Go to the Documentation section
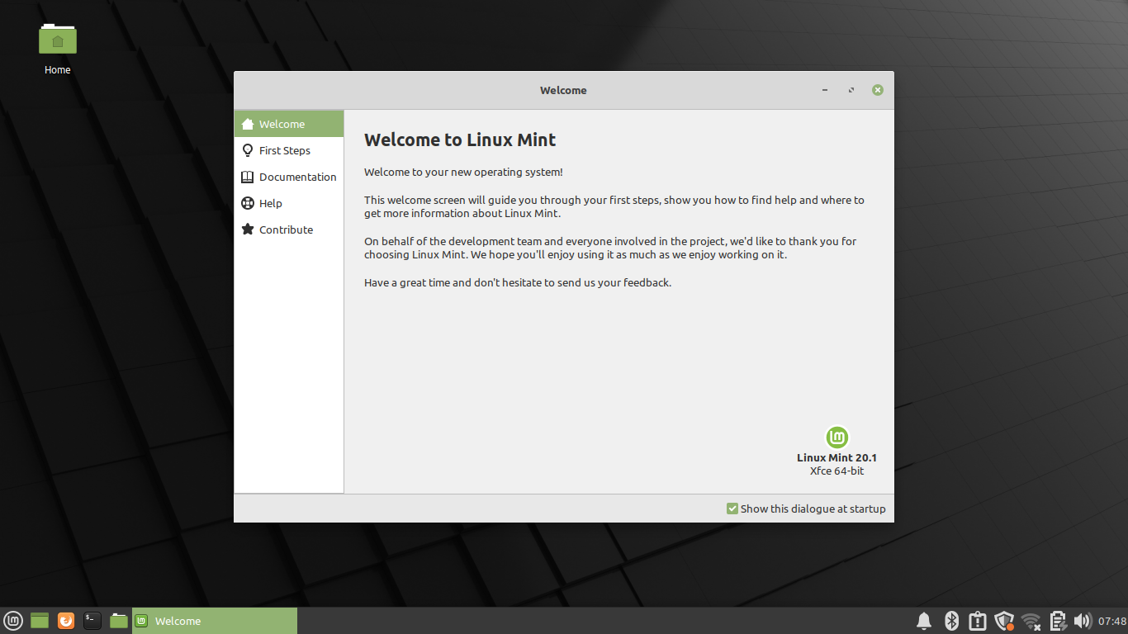This screenshot has width=1128, height=634. coord(289,177)
